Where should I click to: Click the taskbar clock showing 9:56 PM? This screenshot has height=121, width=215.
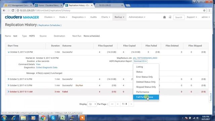206,118
